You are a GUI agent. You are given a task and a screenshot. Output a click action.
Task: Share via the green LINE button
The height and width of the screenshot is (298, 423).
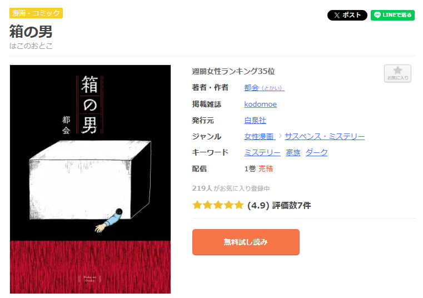point(392,15)
